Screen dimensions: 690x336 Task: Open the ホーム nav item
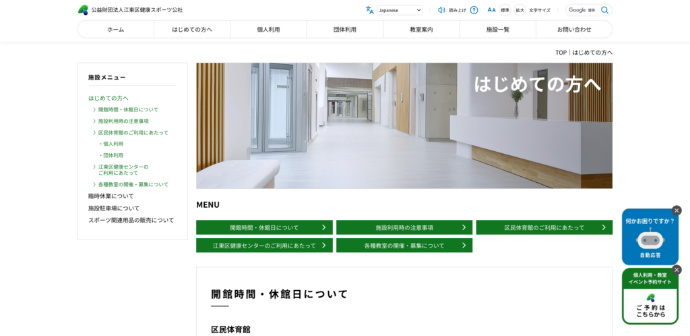[x=116, y=30]
